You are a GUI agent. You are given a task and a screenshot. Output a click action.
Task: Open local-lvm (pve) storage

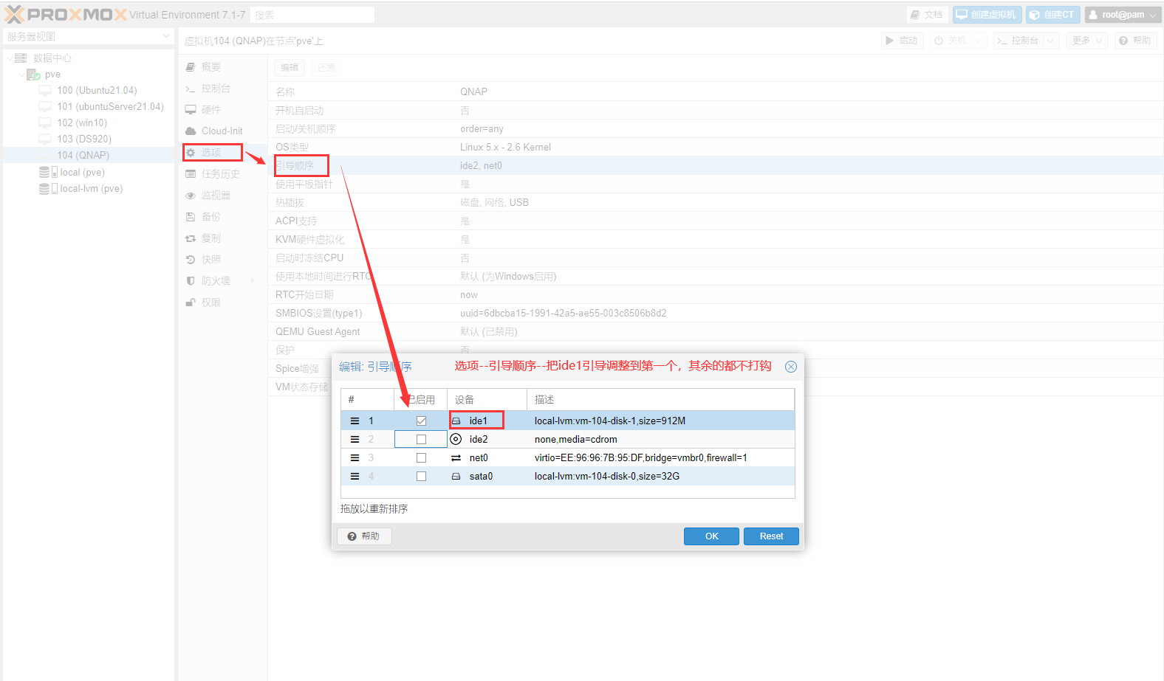click(x=91, y=188)
